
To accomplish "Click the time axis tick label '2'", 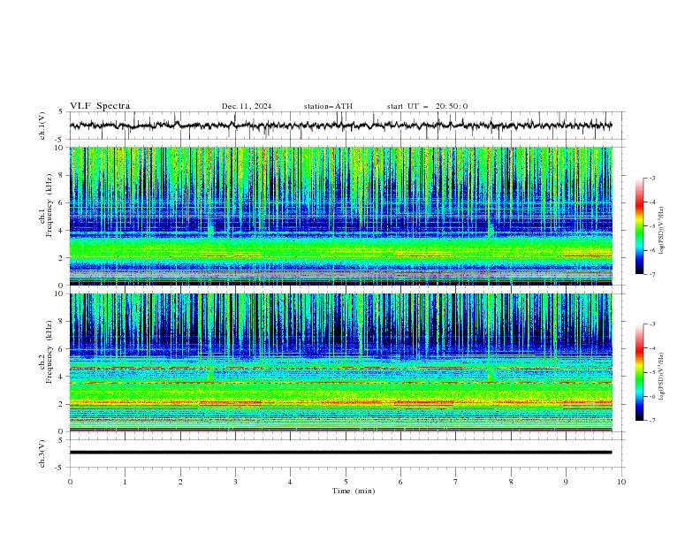I will (180, 482).
